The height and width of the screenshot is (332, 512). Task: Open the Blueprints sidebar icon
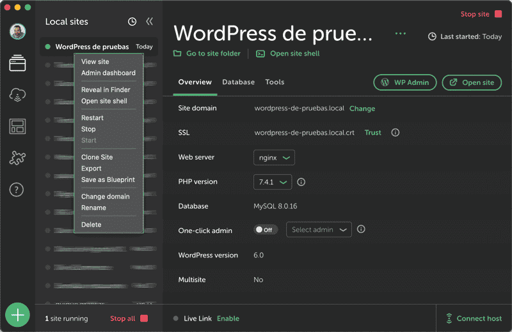(x=17, y=126)
